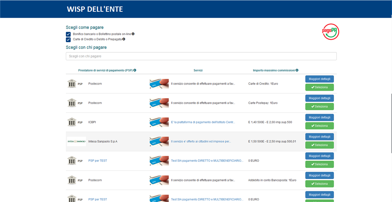Click the Intesa Sanpaolo logo
The image size is (392, 202).
[76, 142]
